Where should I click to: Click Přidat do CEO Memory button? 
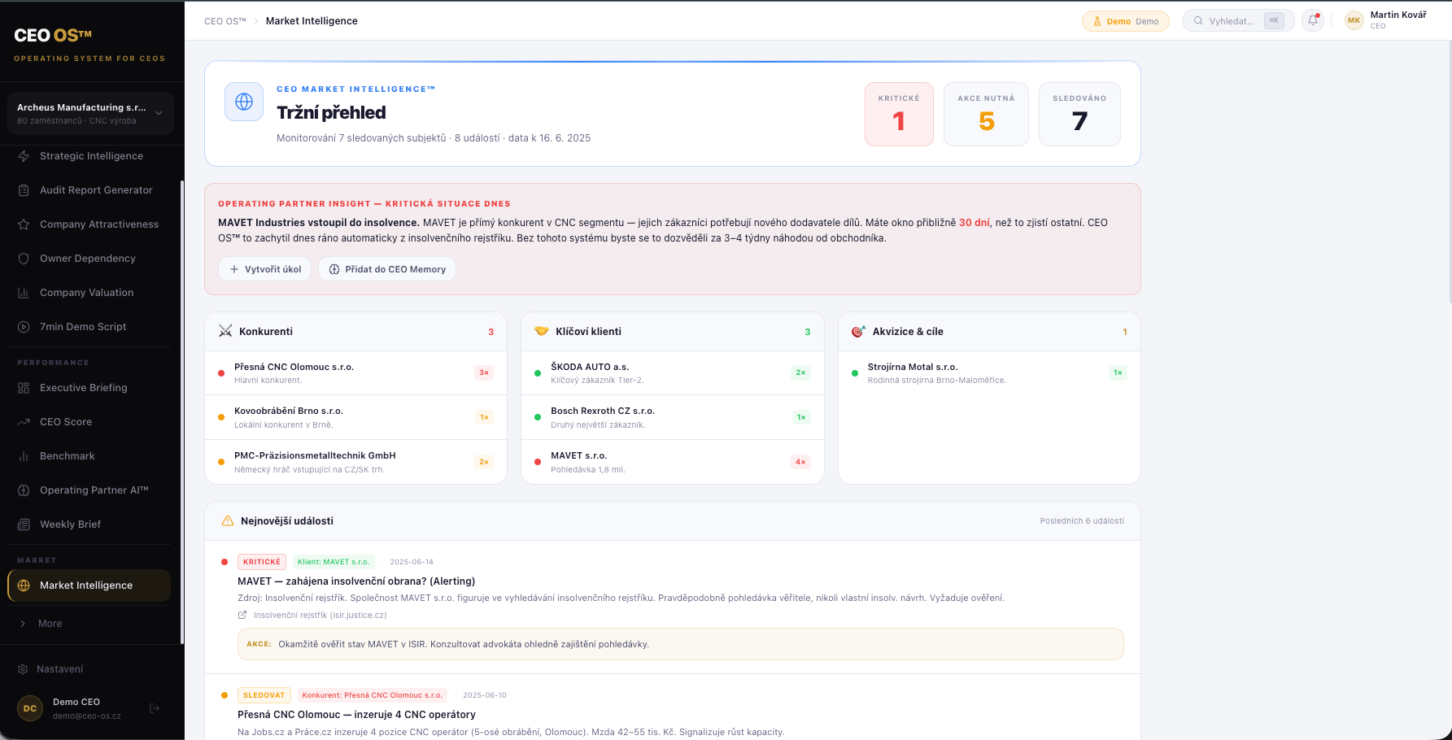point(387,269)
